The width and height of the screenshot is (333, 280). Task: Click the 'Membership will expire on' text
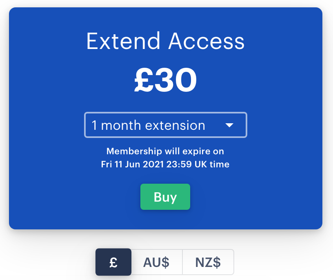(x=165, y=151)
